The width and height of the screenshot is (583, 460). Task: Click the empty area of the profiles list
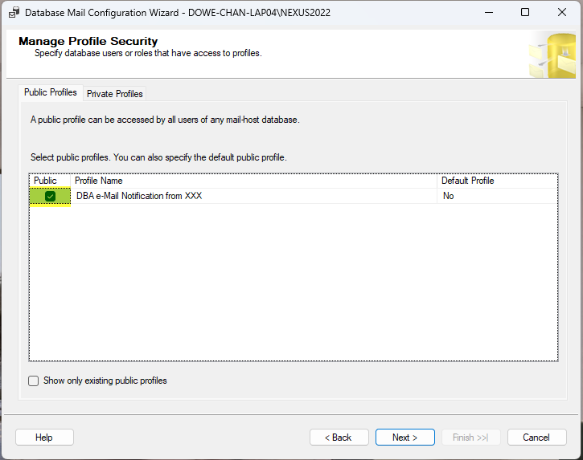click(293, 281)
